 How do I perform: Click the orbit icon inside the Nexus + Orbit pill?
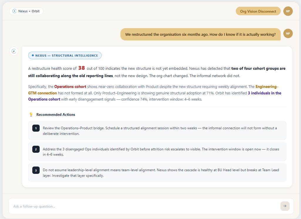point(14,11)
